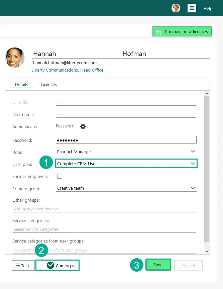Expand the Role dropdown
Image resolution: width=223 pixels, height=289 pixels.
tap(193, 152)
